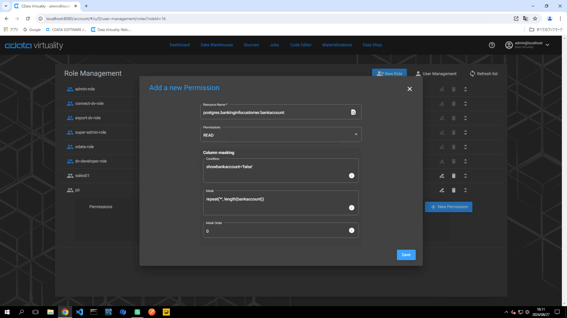Click the delete trash icon for pii role

coord(454,190)
